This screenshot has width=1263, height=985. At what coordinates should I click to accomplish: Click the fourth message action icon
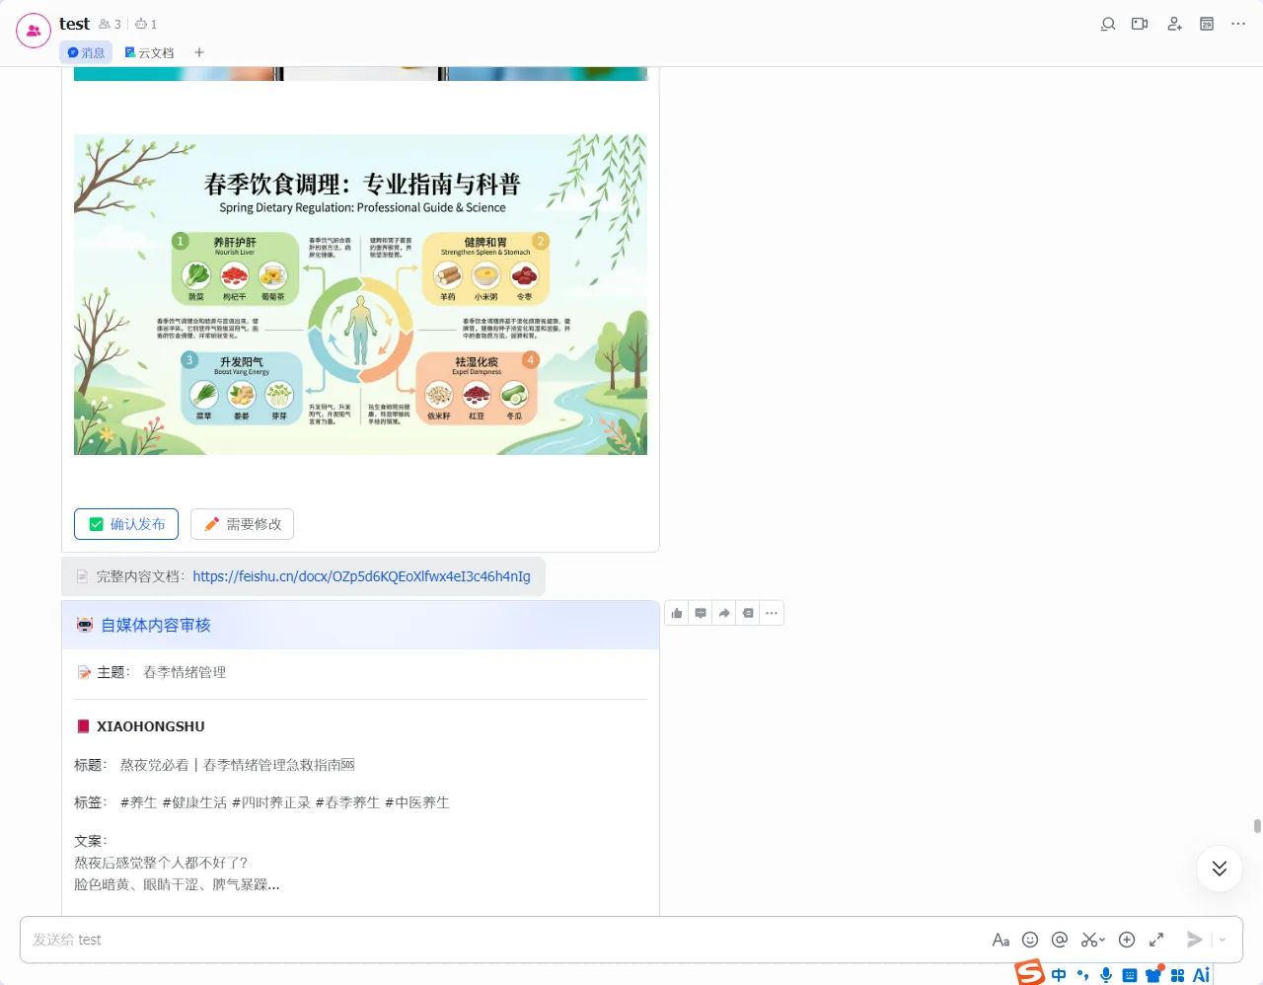coord(748,613)
